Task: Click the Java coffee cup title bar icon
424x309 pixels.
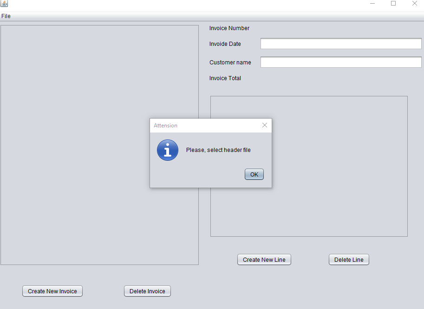Action: click(4, 4)
